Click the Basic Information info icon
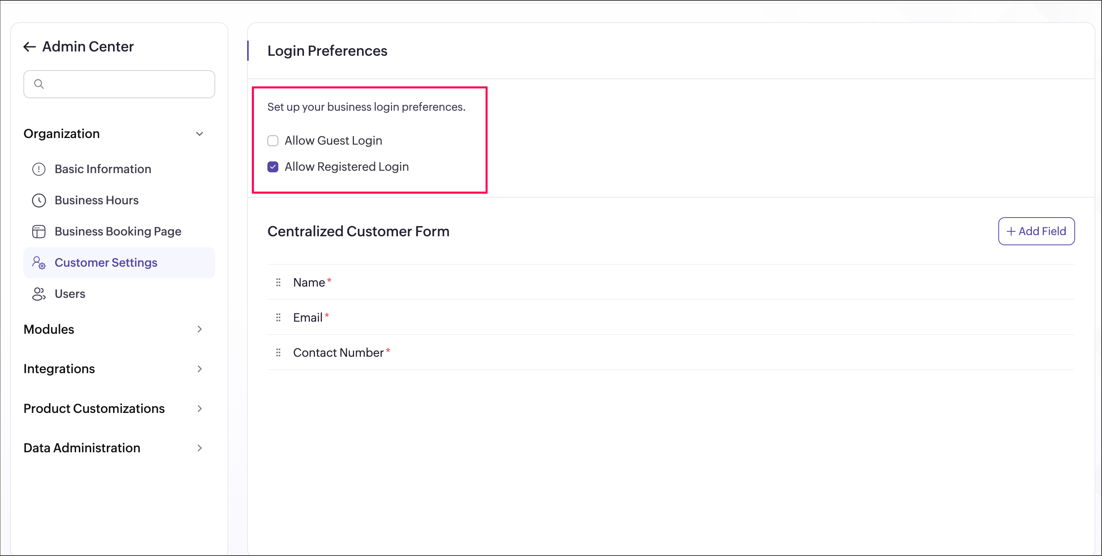This screenshot has width=1102, height=556. coord(39,169)
